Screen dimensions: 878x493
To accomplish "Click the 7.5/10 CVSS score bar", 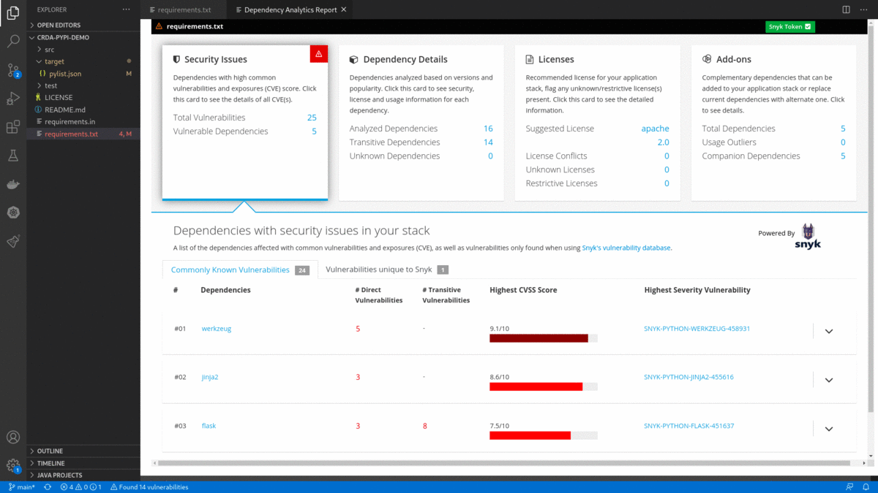I will pos(544,435).
